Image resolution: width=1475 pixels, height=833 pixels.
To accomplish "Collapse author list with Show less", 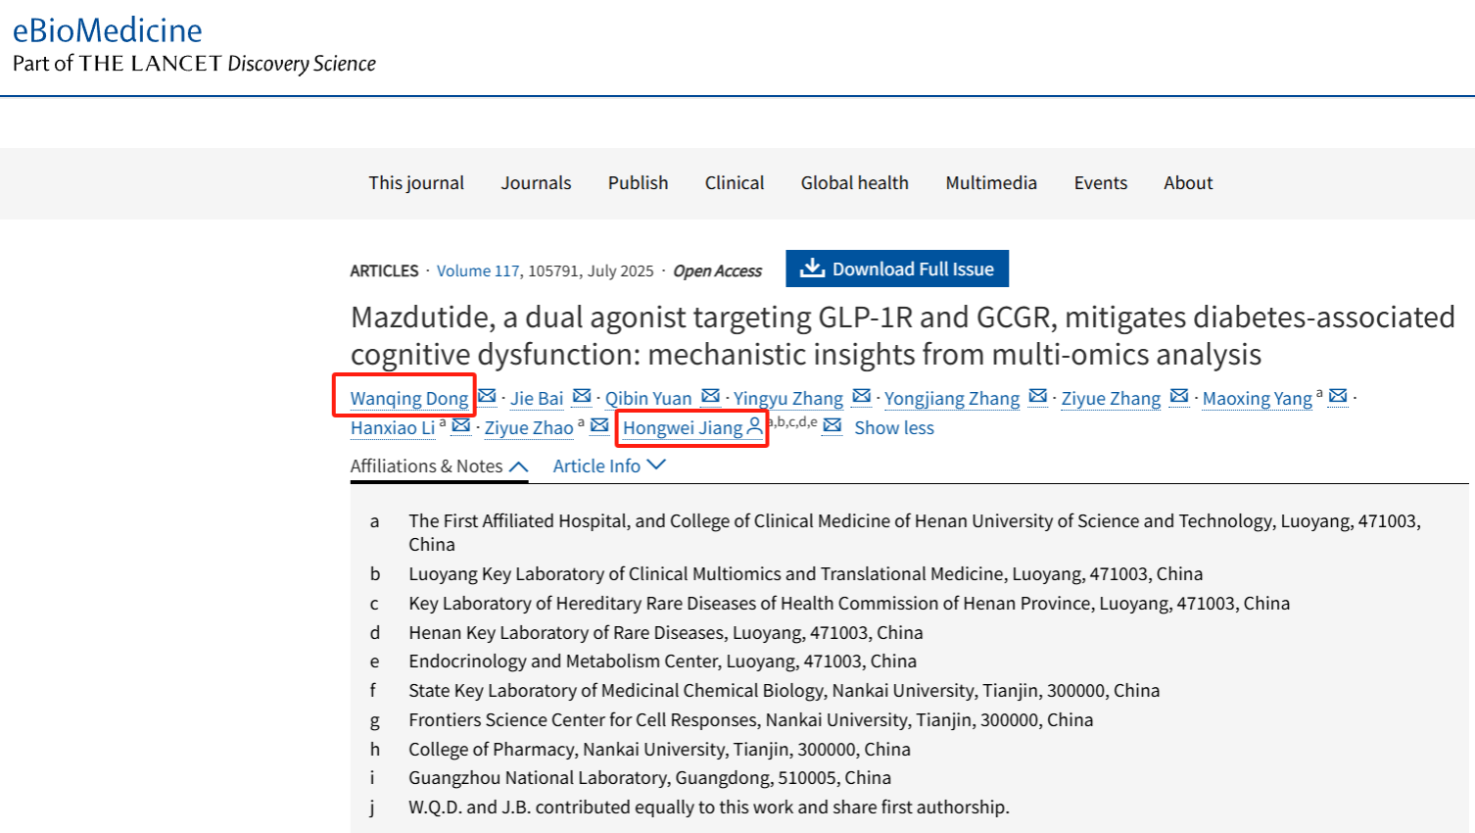I will click(894, 428).
